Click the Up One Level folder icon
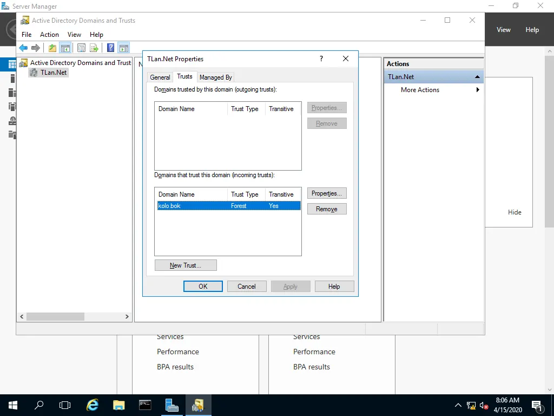The width and height of the screenshot is (554, 416). pos(52,48)
